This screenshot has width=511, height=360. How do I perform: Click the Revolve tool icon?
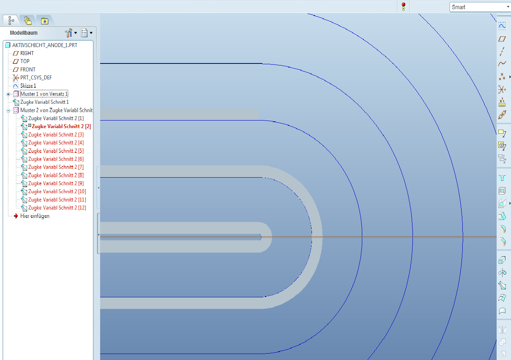pyautogui.click(x=502, y=273)
